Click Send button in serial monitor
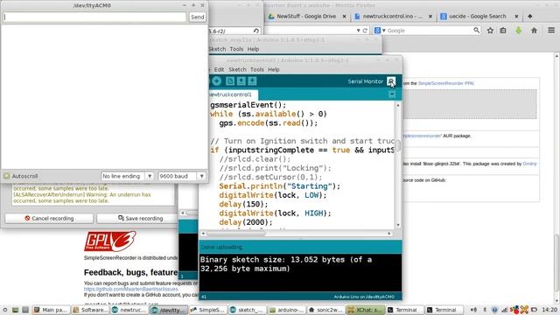 click(x=197, y=17)
